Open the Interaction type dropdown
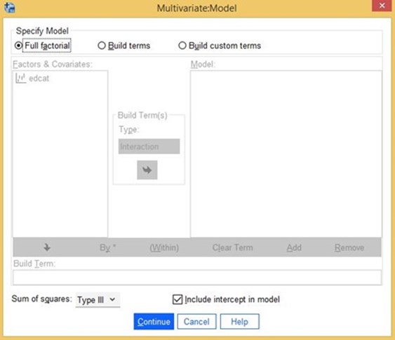395x340 pixels. click(149, 147)
